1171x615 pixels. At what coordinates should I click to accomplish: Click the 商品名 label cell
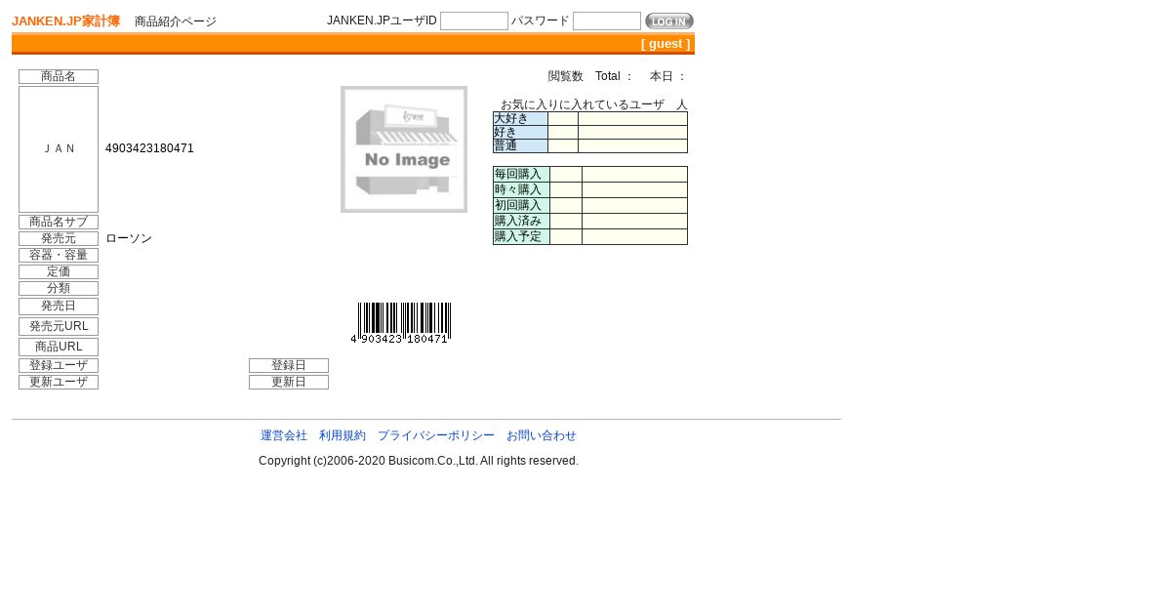click(59, 77)
